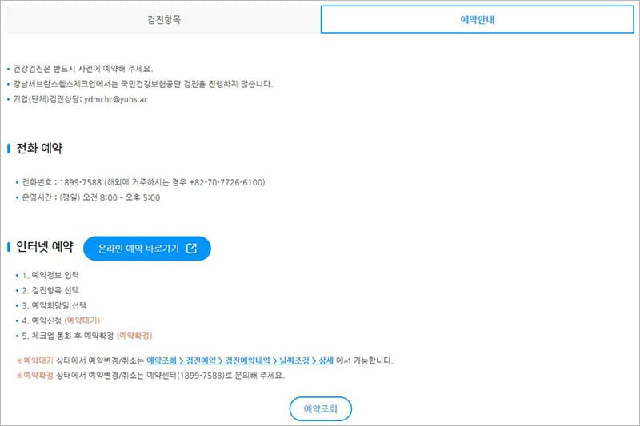This screenshot has width=640, height=426.
Task: Click the ydmchc@yuhs.ac email address
Action: [116, 99]
